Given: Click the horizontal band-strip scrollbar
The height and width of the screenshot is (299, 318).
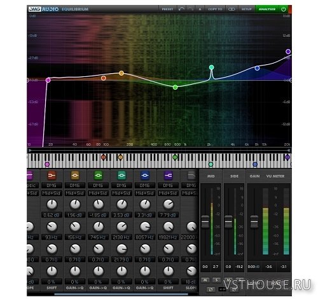Looking at the screenshot, I should pos(121,294).
